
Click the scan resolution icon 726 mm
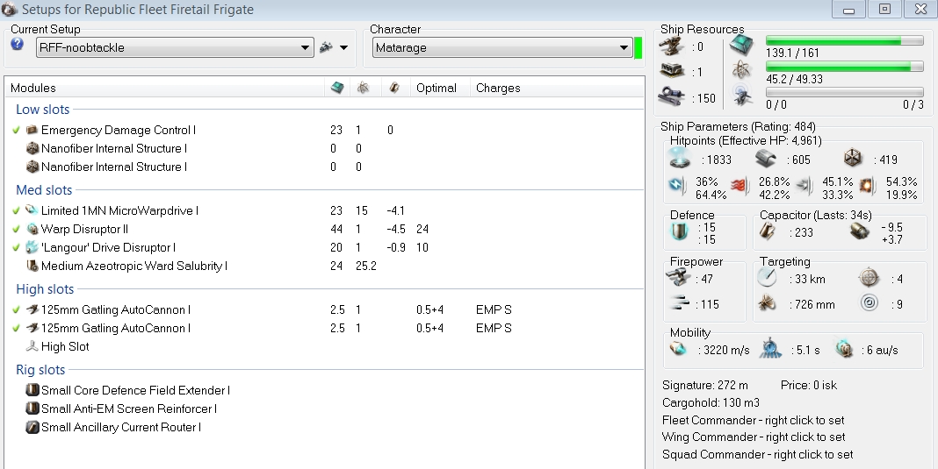point(768,304)
